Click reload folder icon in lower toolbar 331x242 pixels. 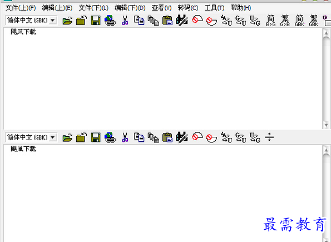click(x=81, y=137)
